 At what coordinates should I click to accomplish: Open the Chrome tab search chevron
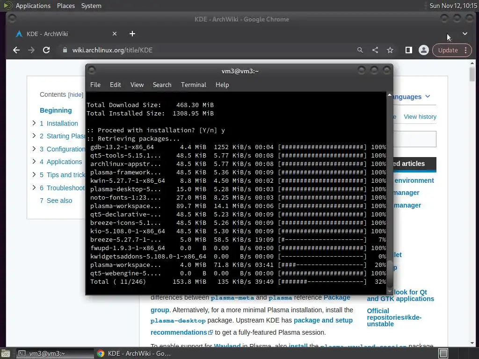(464, 34)
